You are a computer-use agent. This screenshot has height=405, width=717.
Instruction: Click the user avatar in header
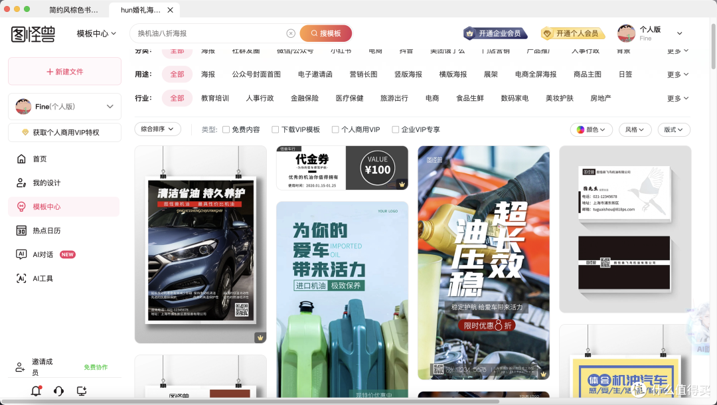[x=626, y=33]
